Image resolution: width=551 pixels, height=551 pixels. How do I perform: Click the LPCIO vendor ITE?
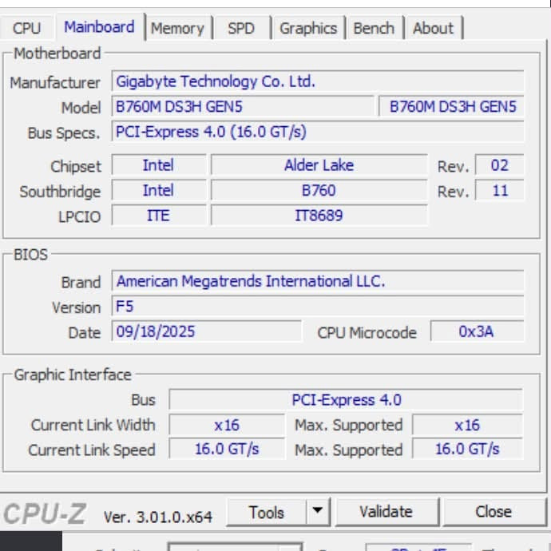[159, 215]
